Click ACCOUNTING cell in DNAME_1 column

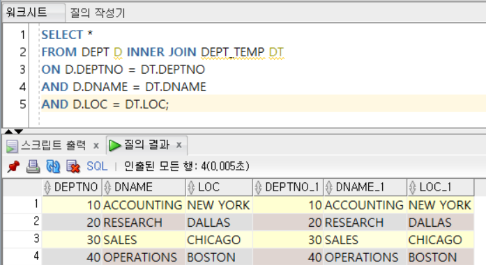365,205
